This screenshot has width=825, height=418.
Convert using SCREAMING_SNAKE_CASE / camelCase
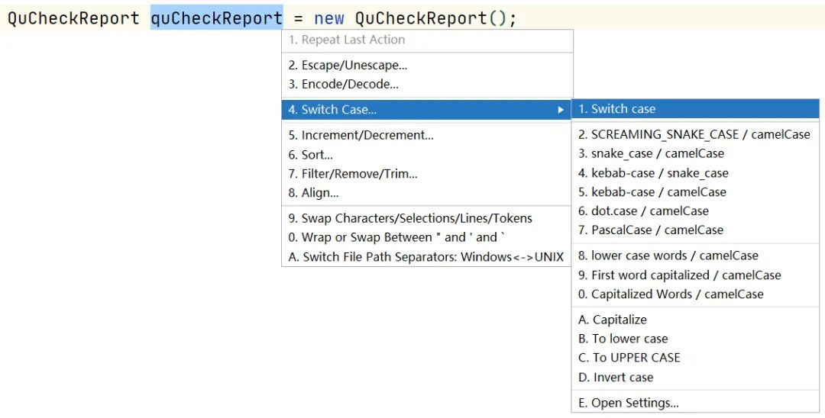coord(696,134)
